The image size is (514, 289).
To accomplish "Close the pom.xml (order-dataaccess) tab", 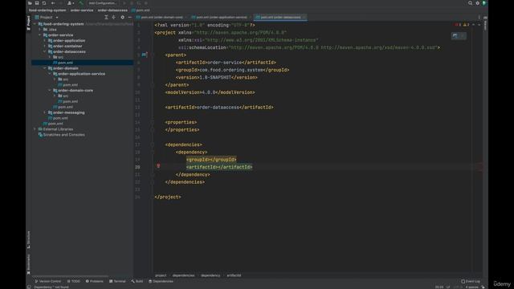I will click(x=304, y=17).
